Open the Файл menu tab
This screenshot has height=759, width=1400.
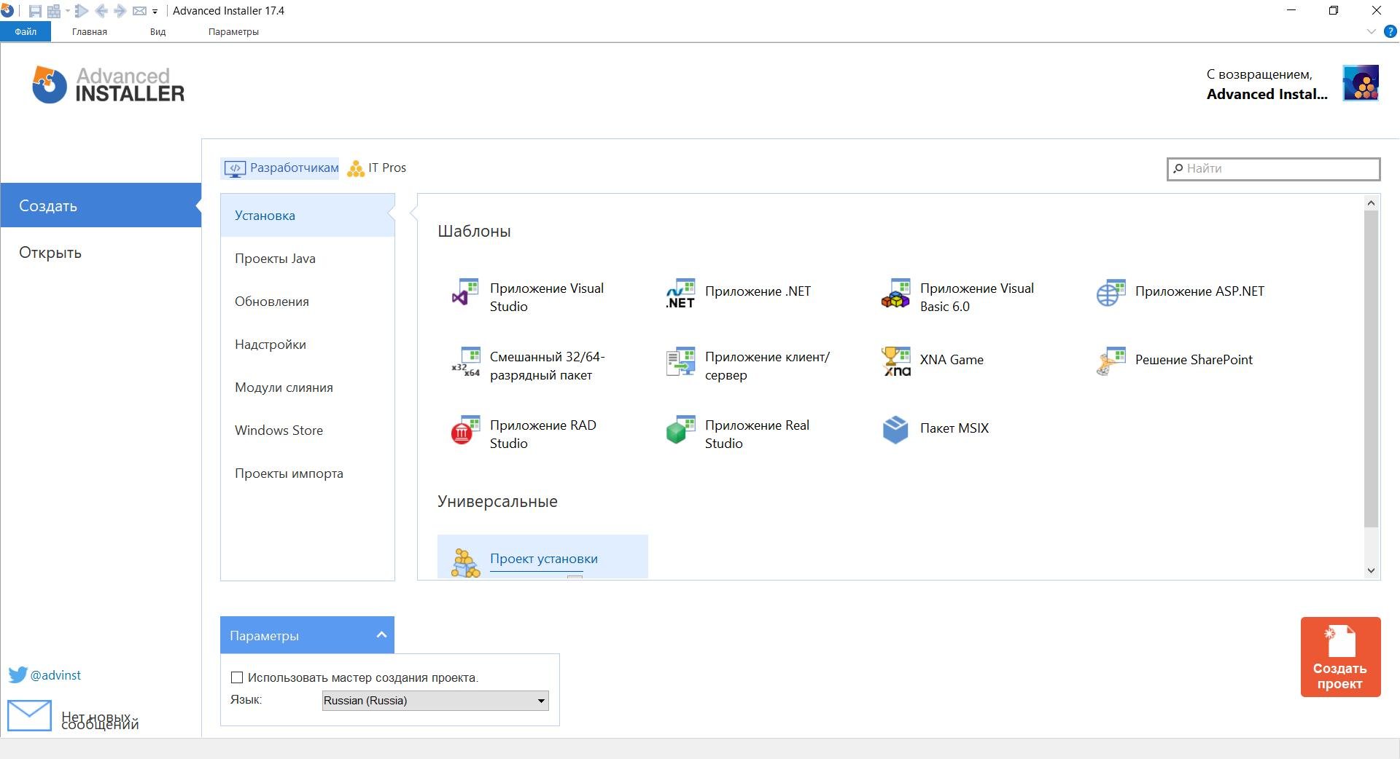26,31
